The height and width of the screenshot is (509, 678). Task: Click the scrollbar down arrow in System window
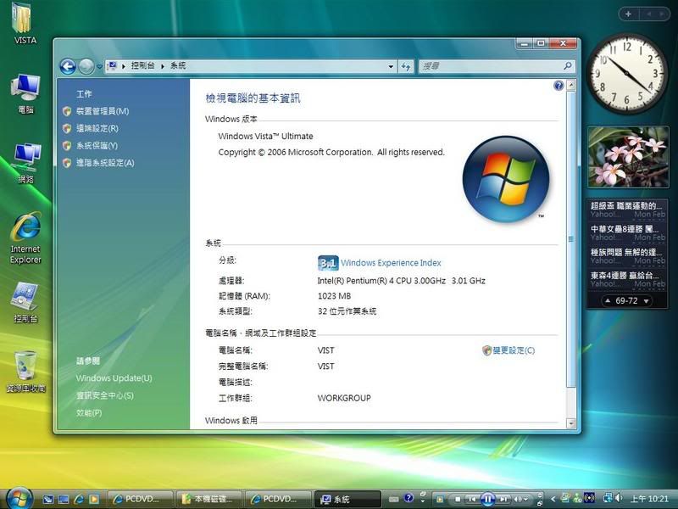pyautogui.click(x=571, y=423)
